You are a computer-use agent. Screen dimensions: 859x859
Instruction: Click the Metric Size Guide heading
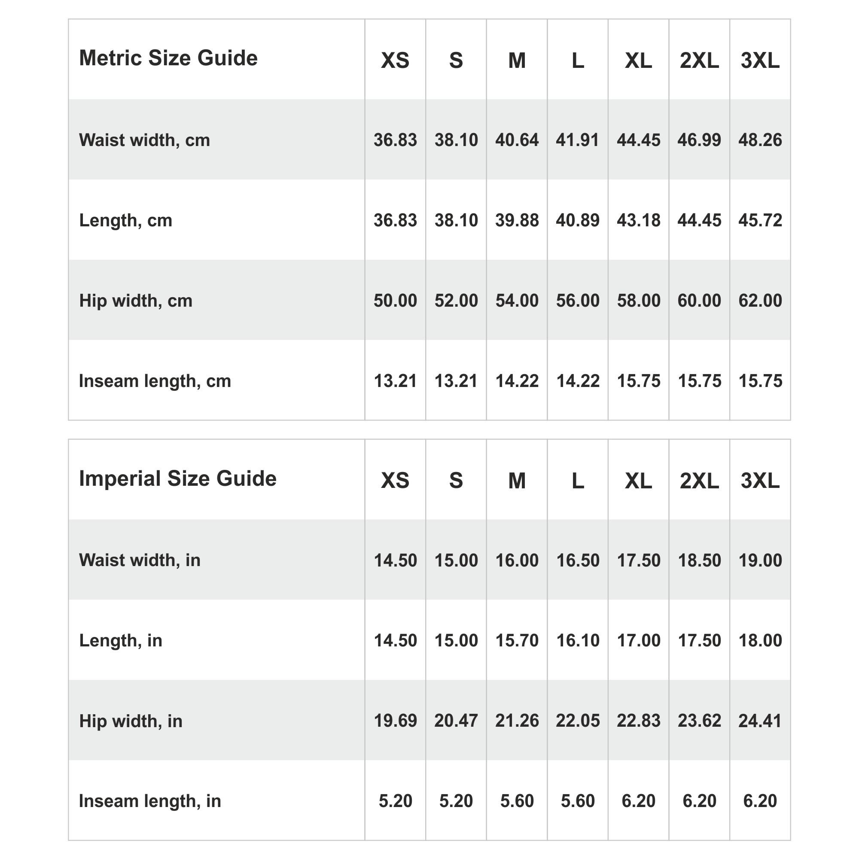coord(168,58)
